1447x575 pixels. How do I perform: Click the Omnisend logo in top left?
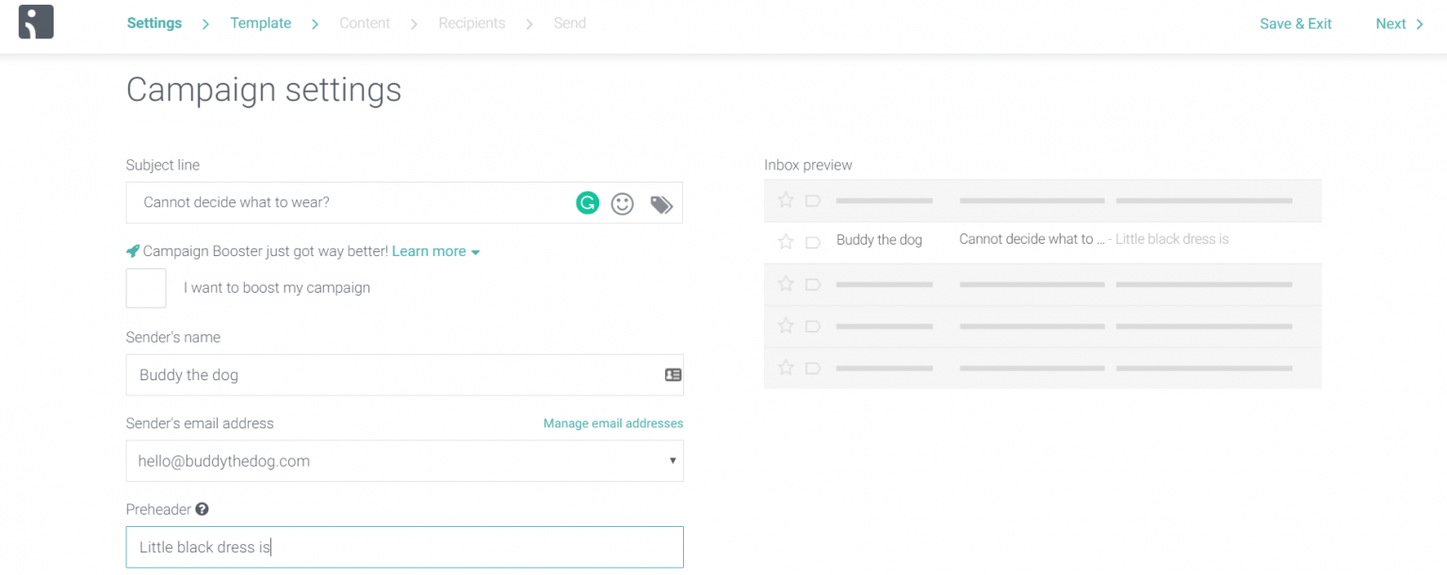pos(36,22)
